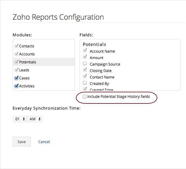Toggle the Account Name field checkbox
This screenshot has width=186, height=169.
[x=85, y=51]
